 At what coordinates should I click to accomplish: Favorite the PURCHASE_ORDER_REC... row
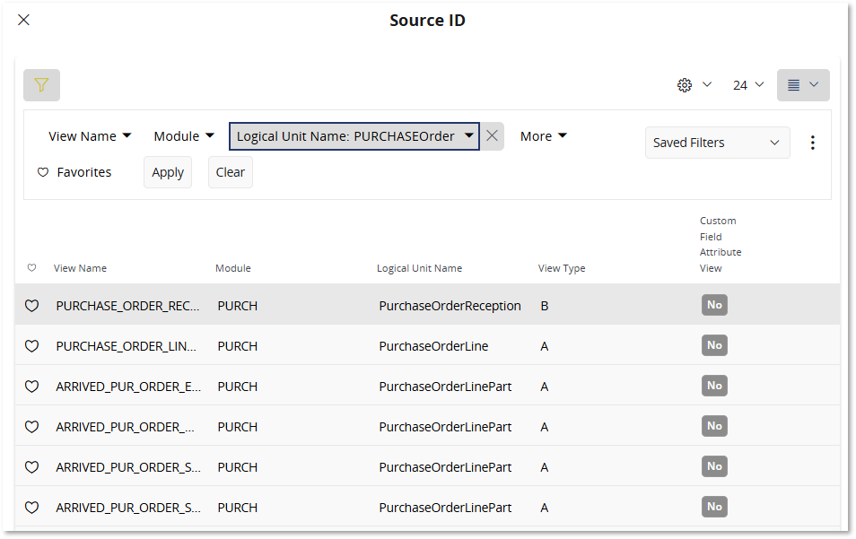point(31,306)
